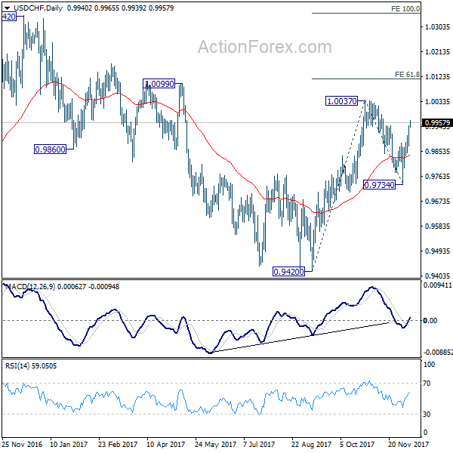Click the 7 Jul 2017 date label
453x453 pixels.
[x=259, y=444]
